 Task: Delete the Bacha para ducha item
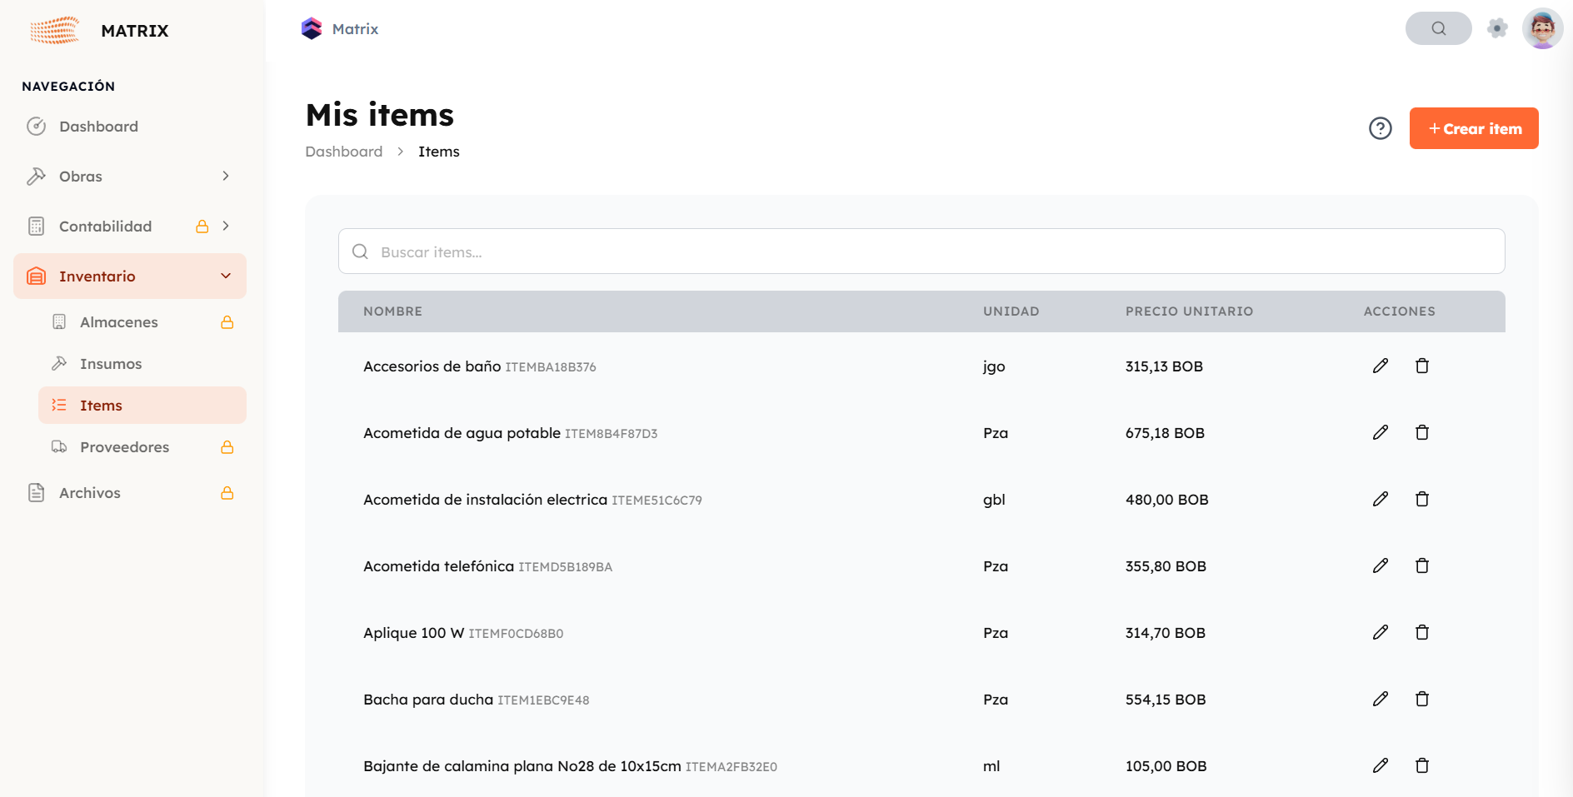[1422, 699]
